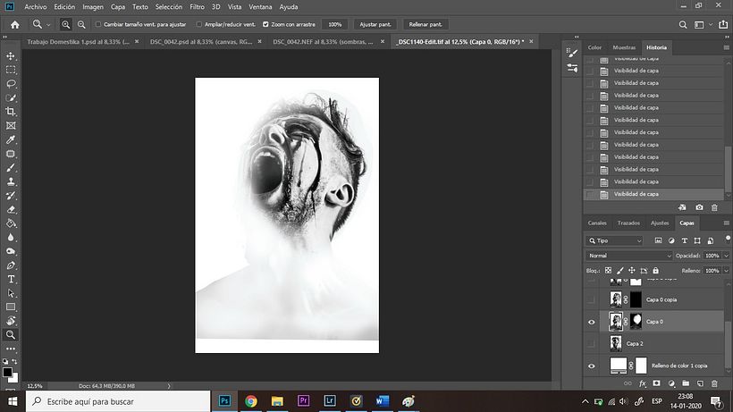733x412 pixels.
Task: Switch to the Muestras tab
Action: [x=624, y=47]
